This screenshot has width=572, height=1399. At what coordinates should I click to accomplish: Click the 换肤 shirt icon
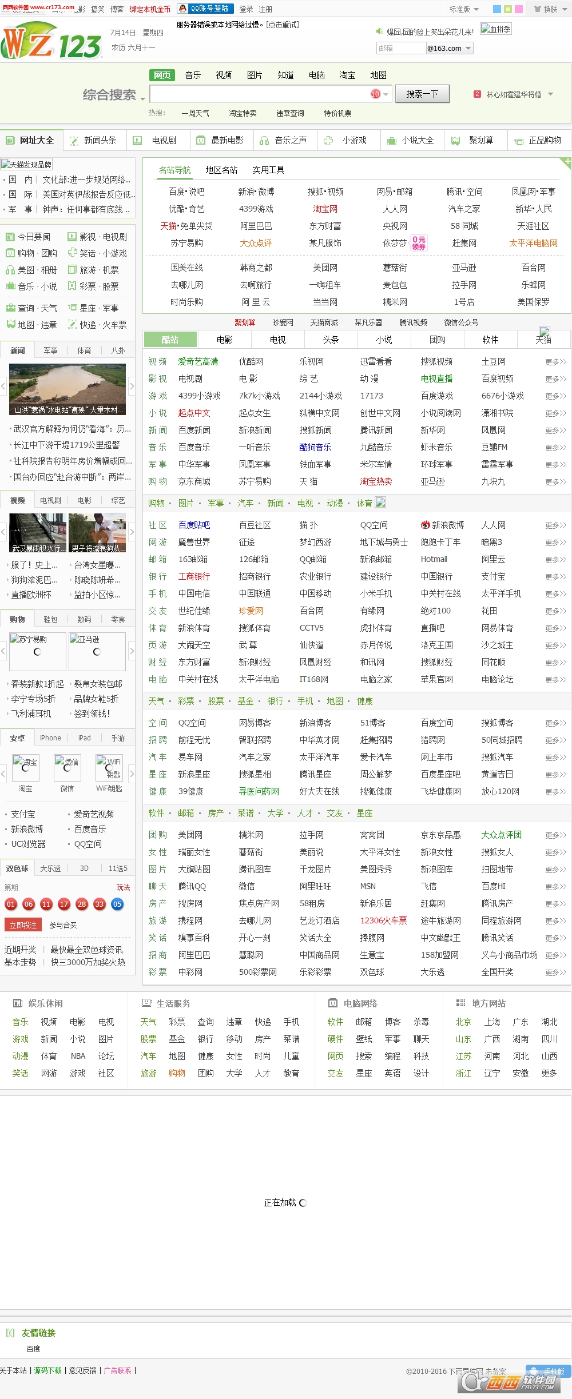click(538, 9)
